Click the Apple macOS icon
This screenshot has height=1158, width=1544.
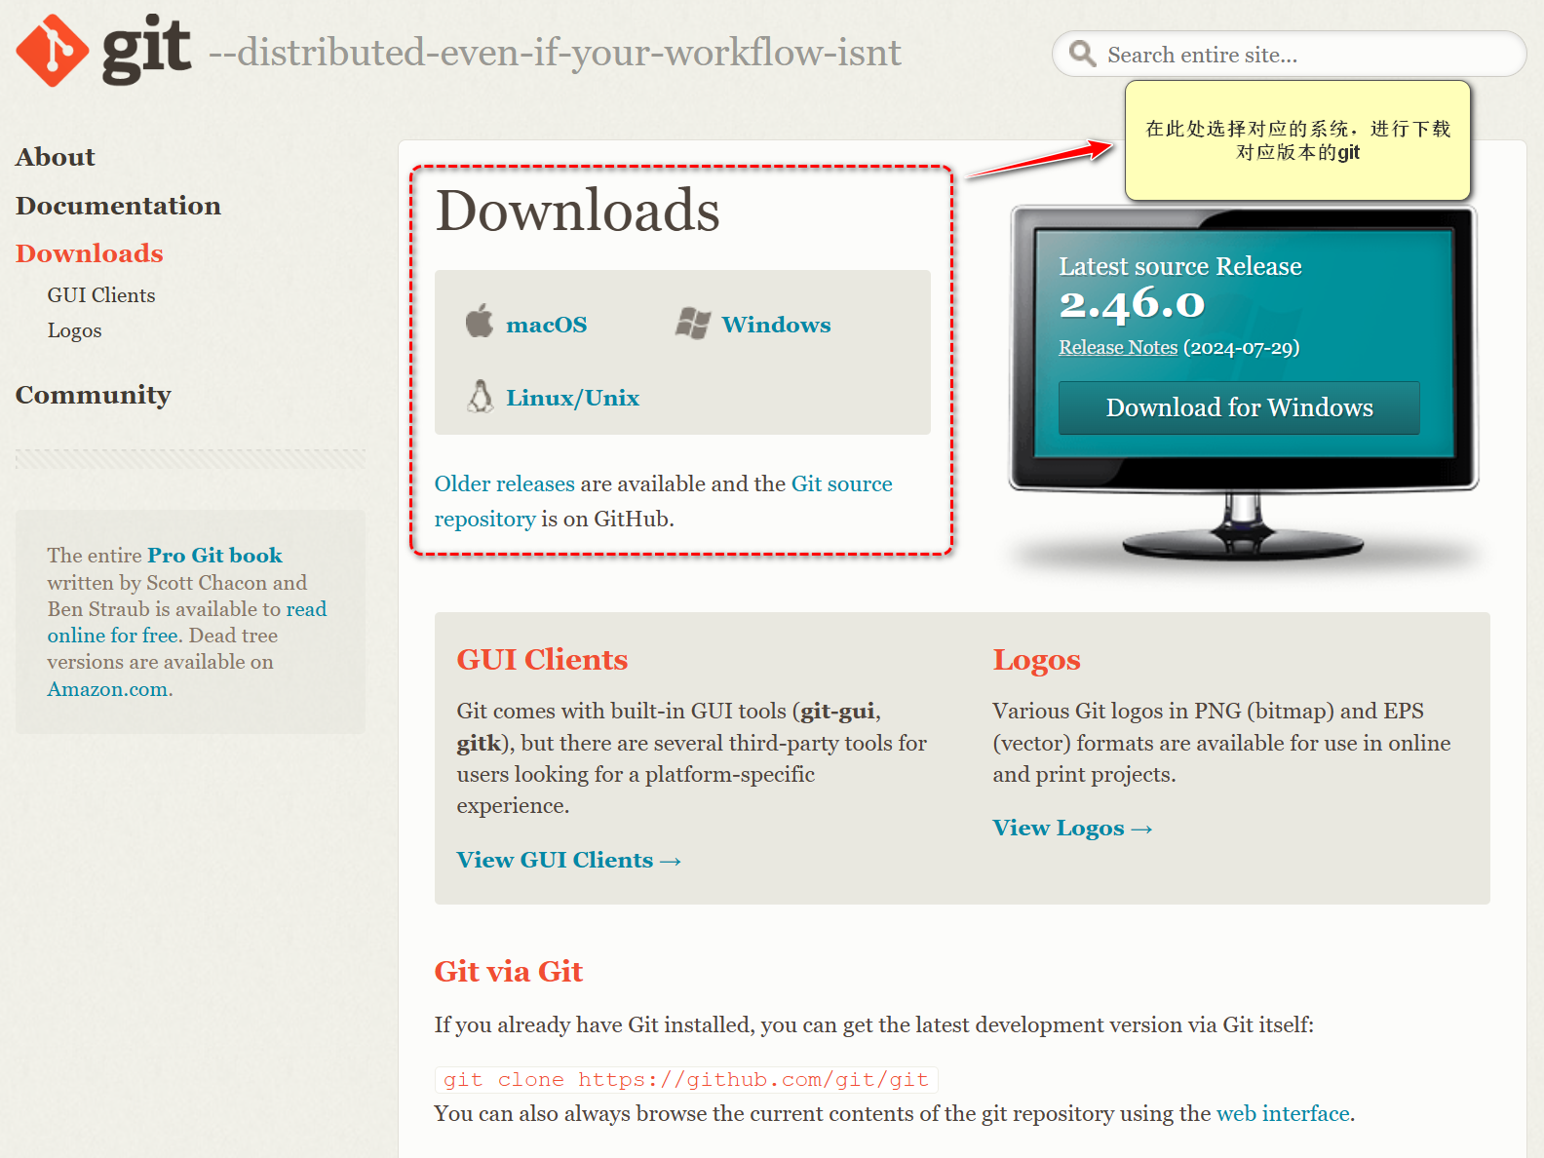(479, 320)
